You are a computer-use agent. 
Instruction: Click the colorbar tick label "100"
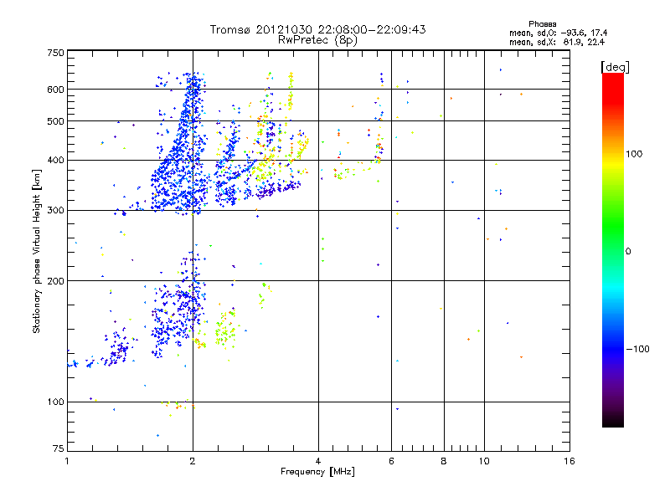coord(634,154)
